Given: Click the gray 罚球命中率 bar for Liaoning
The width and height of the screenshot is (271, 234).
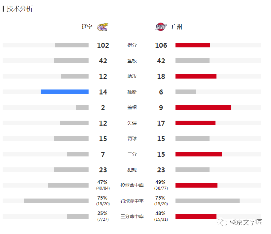Looking at the screenshot, I should pyautogui.click(x=56, y=201).
